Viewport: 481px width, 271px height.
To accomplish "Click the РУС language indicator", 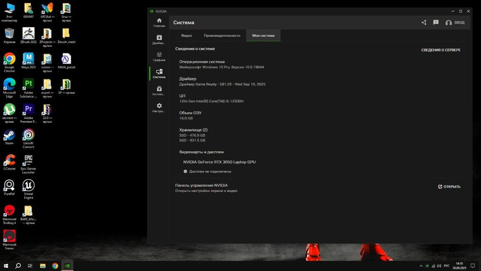I will [446, 266].
